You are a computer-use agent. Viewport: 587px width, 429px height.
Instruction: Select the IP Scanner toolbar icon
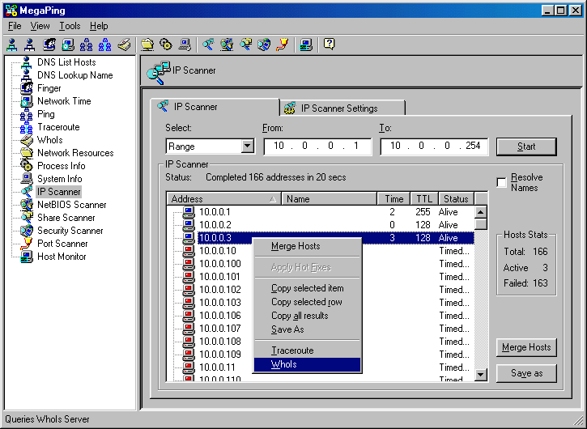point(208,45)
